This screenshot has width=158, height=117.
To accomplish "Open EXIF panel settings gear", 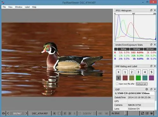I will coord(147,89).
